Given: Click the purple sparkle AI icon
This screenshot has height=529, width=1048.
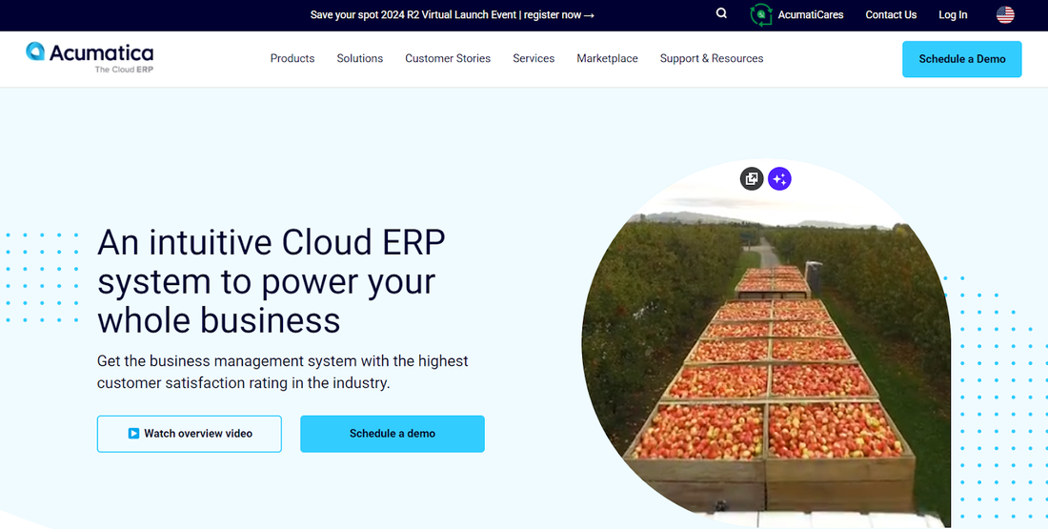Looking at the screenshot, I should (x=779, y=178).
